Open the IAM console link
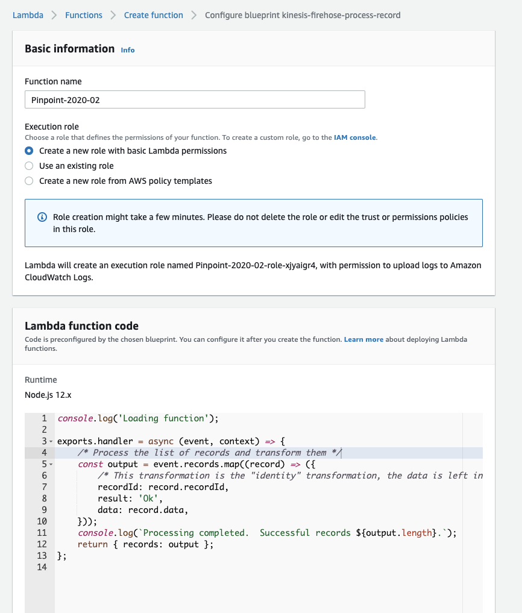 [x=354, y=137]
